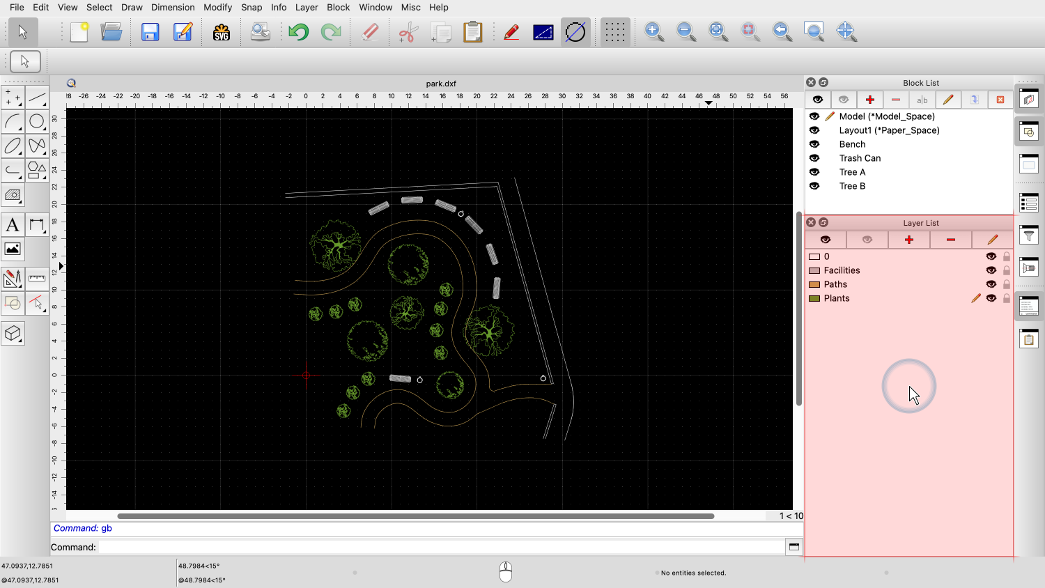Open the isometric projection tools
Screen dimensions: 1045x588
[13, 334]
